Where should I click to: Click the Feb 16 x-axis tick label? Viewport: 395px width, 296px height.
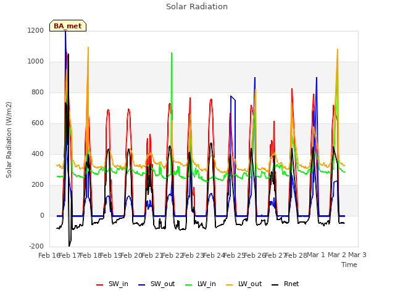point(49,255)
